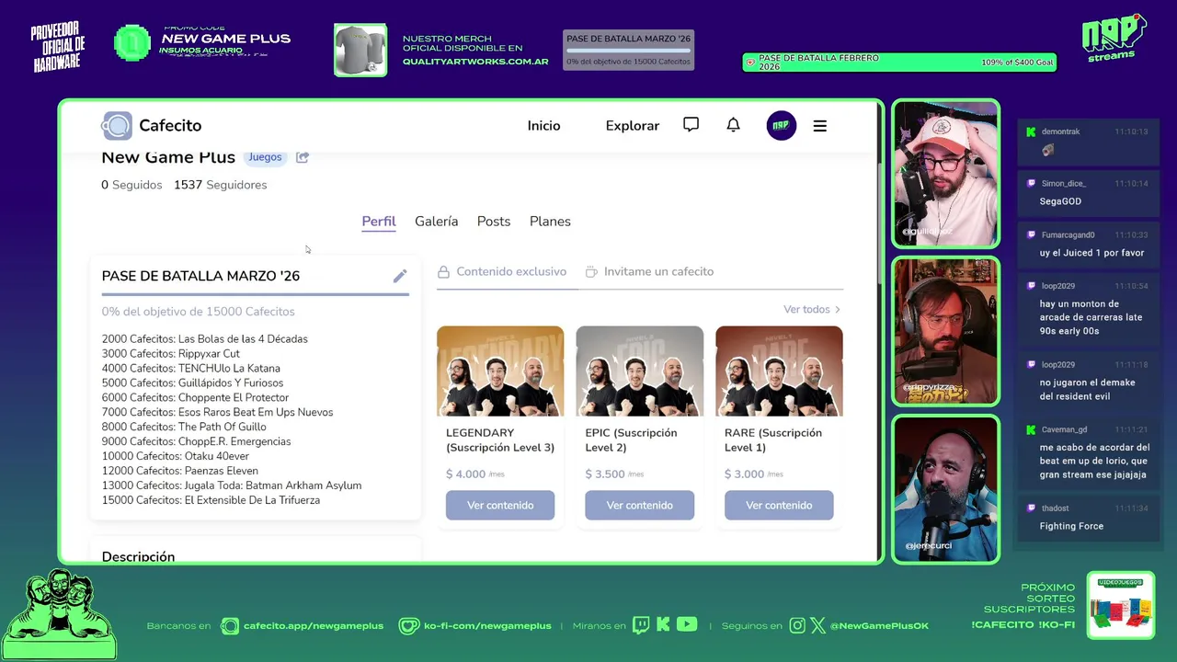Click the Juegos category tag
This screenshot has height=662, width=1177.
point(265,157)
